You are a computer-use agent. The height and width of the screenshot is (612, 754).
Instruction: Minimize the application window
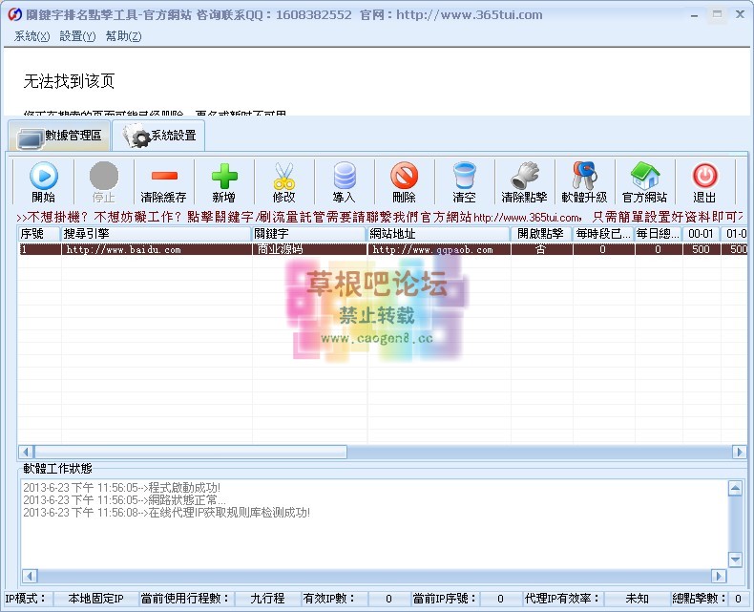pos(695,15)
